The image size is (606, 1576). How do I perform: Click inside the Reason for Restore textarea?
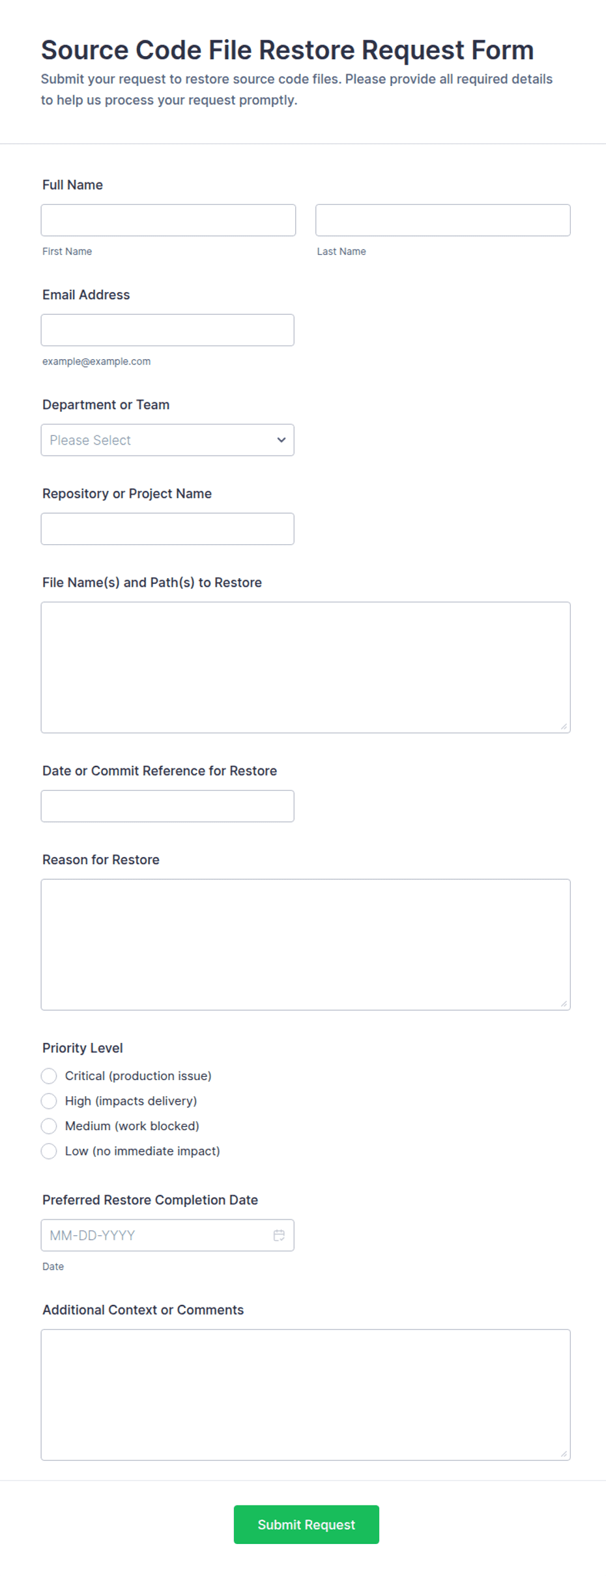click(306, 944)
